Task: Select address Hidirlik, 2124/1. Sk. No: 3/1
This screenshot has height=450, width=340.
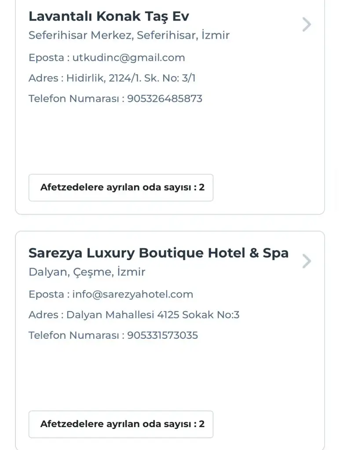Action: pos(131,78)
